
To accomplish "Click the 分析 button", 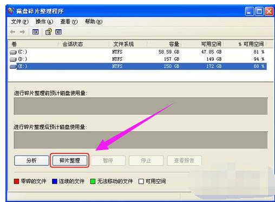I will (x=31, y=160).
